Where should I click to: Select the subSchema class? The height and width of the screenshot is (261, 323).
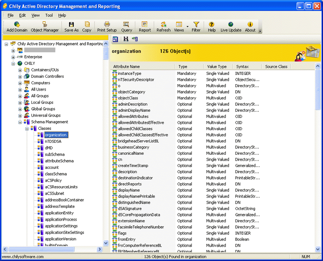(x=55, y=154)
